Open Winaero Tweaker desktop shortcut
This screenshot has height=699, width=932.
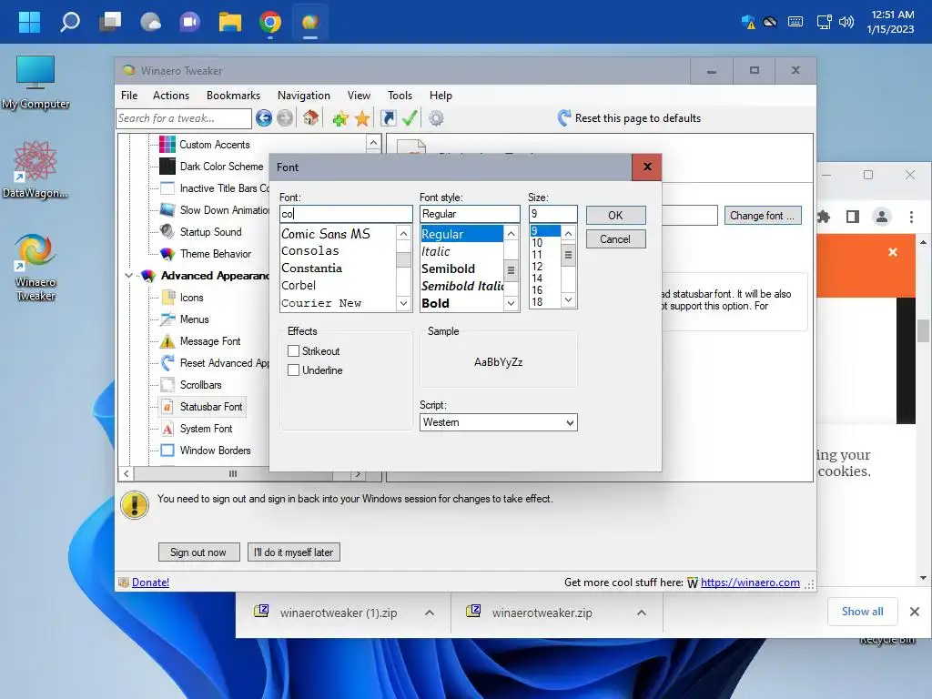click(35, 267)
